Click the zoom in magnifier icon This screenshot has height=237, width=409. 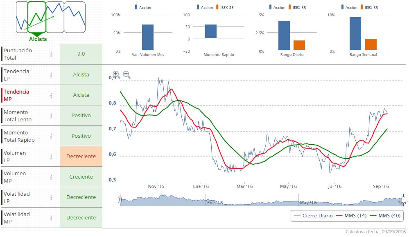tap(116, 75)
